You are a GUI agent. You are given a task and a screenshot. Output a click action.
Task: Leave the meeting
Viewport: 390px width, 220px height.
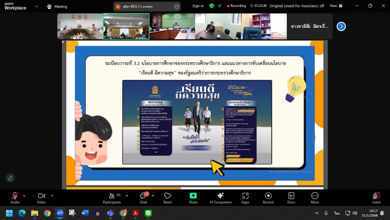point(376,198)
